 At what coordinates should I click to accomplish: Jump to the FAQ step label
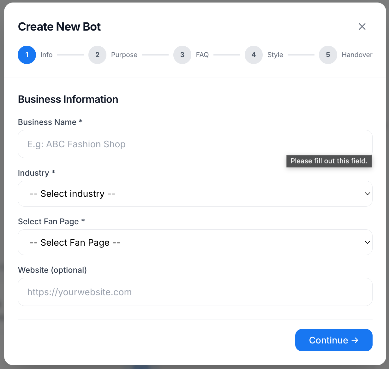[202, 55]
